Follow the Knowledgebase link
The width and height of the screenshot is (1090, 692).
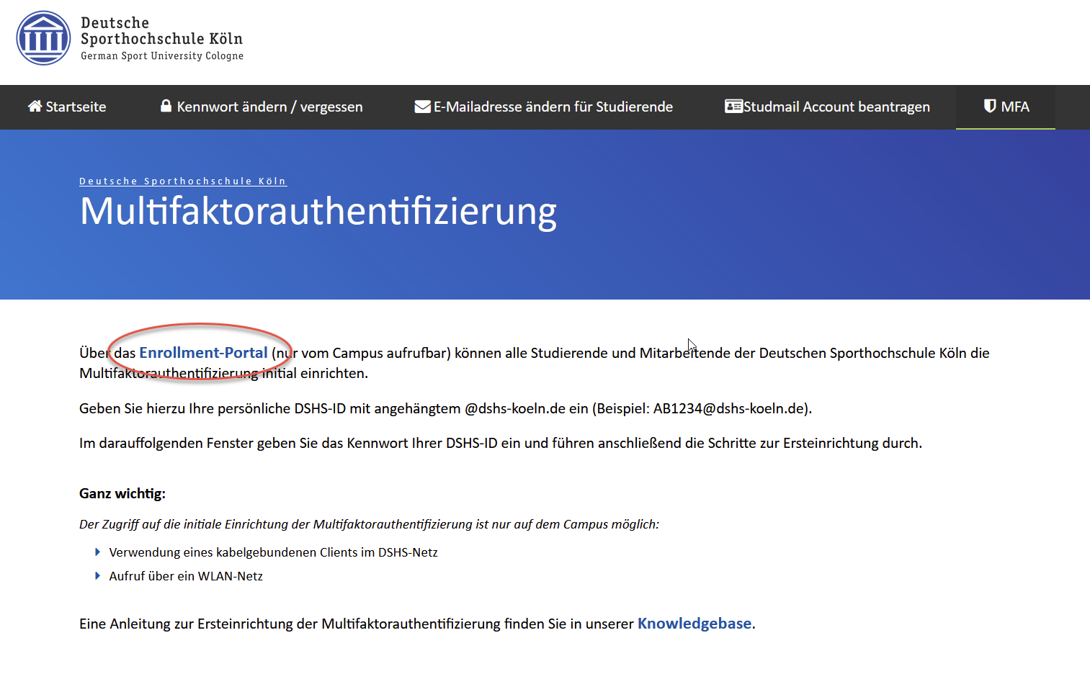pyautogui.click(x=694, y=624)
